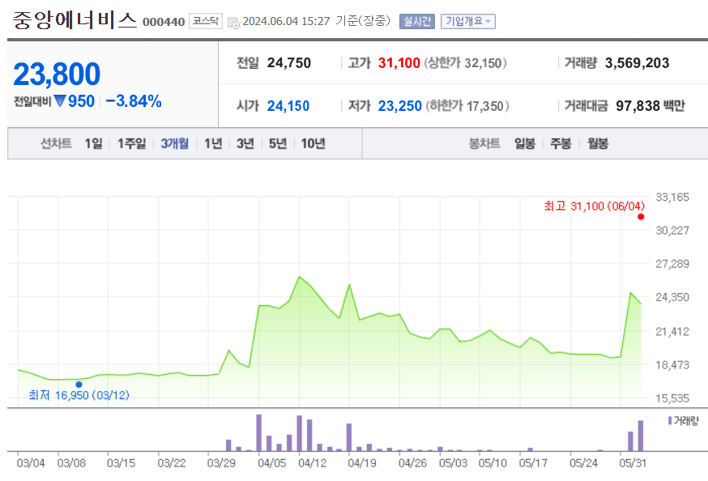708x481 pixels.
Task: Click the 04/05 date axis label
Action: [272, 463]
